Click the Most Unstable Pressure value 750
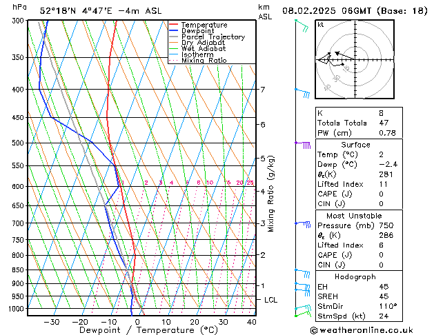Screen dimensions: 434x335 [x=386, y=225]
